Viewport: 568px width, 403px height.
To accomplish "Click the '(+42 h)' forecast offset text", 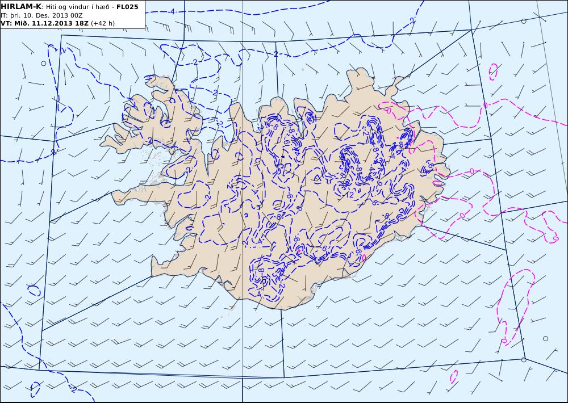I will point(102,23).
